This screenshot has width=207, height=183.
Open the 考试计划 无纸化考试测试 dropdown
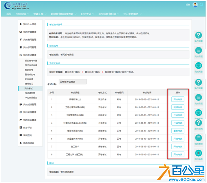(73, 82)
